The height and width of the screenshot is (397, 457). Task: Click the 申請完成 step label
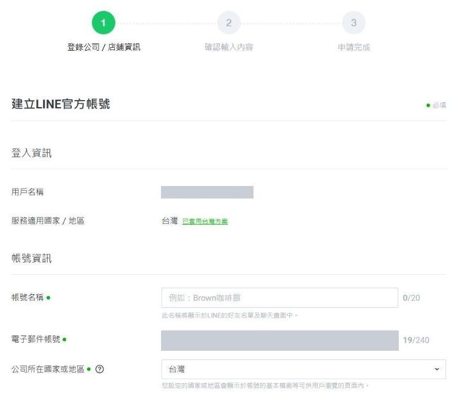pyautogui.click(x=354, y=47)
